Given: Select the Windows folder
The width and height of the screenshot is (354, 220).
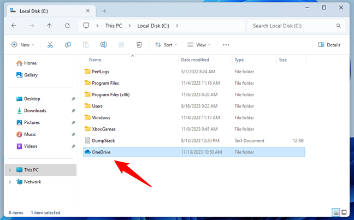Looking at the screenshot, I should pos(194,117).
